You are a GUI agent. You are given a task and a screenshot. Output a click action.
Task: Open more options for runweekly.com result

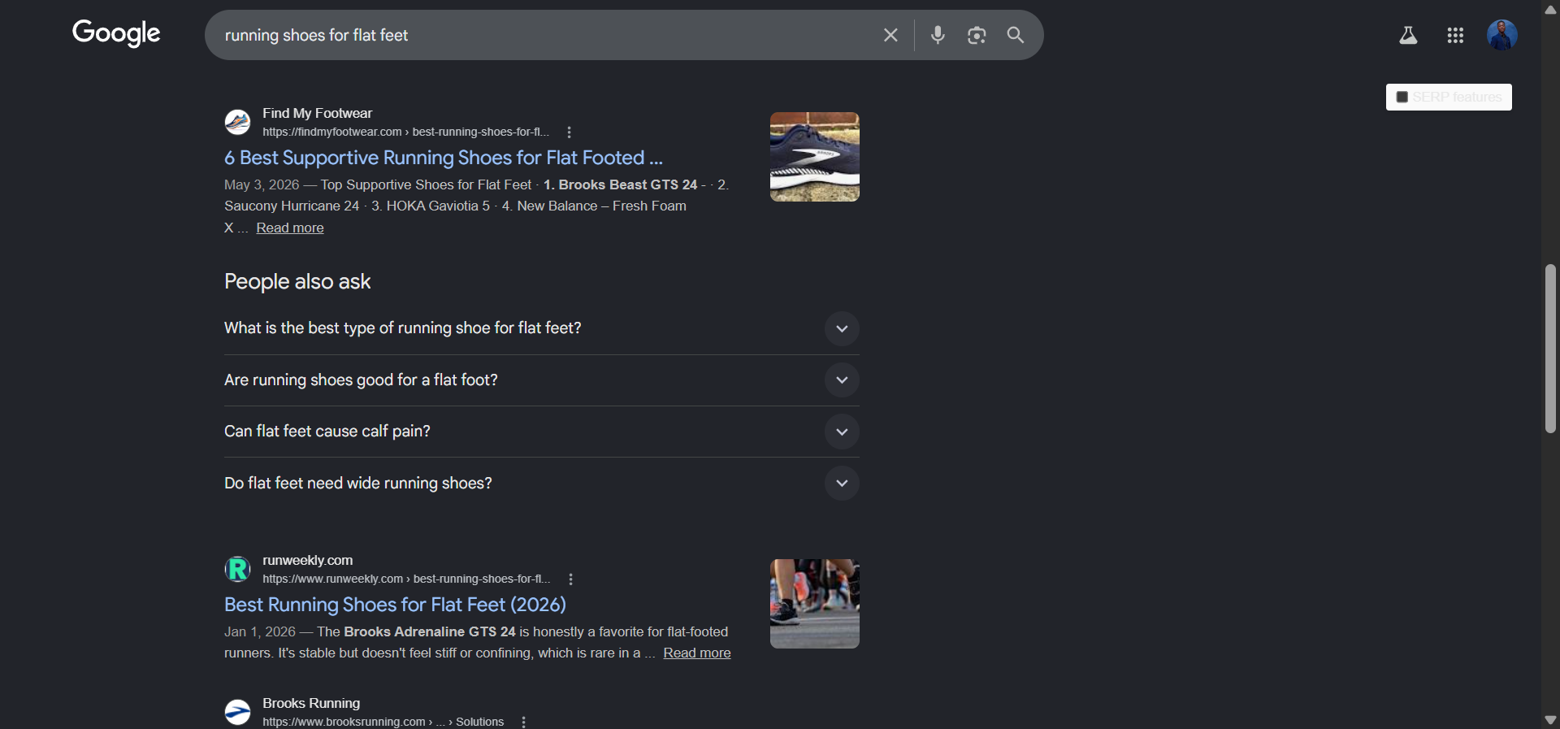pyautogui.click(x=571, y=579)
